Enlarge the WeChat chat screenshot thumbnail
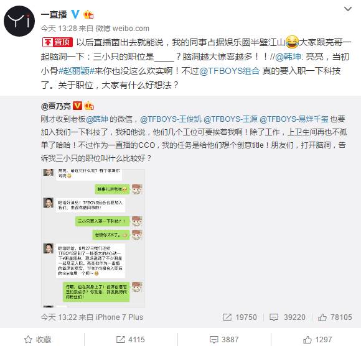The height and width of the screenshot is (346, 361). (93, 239)
